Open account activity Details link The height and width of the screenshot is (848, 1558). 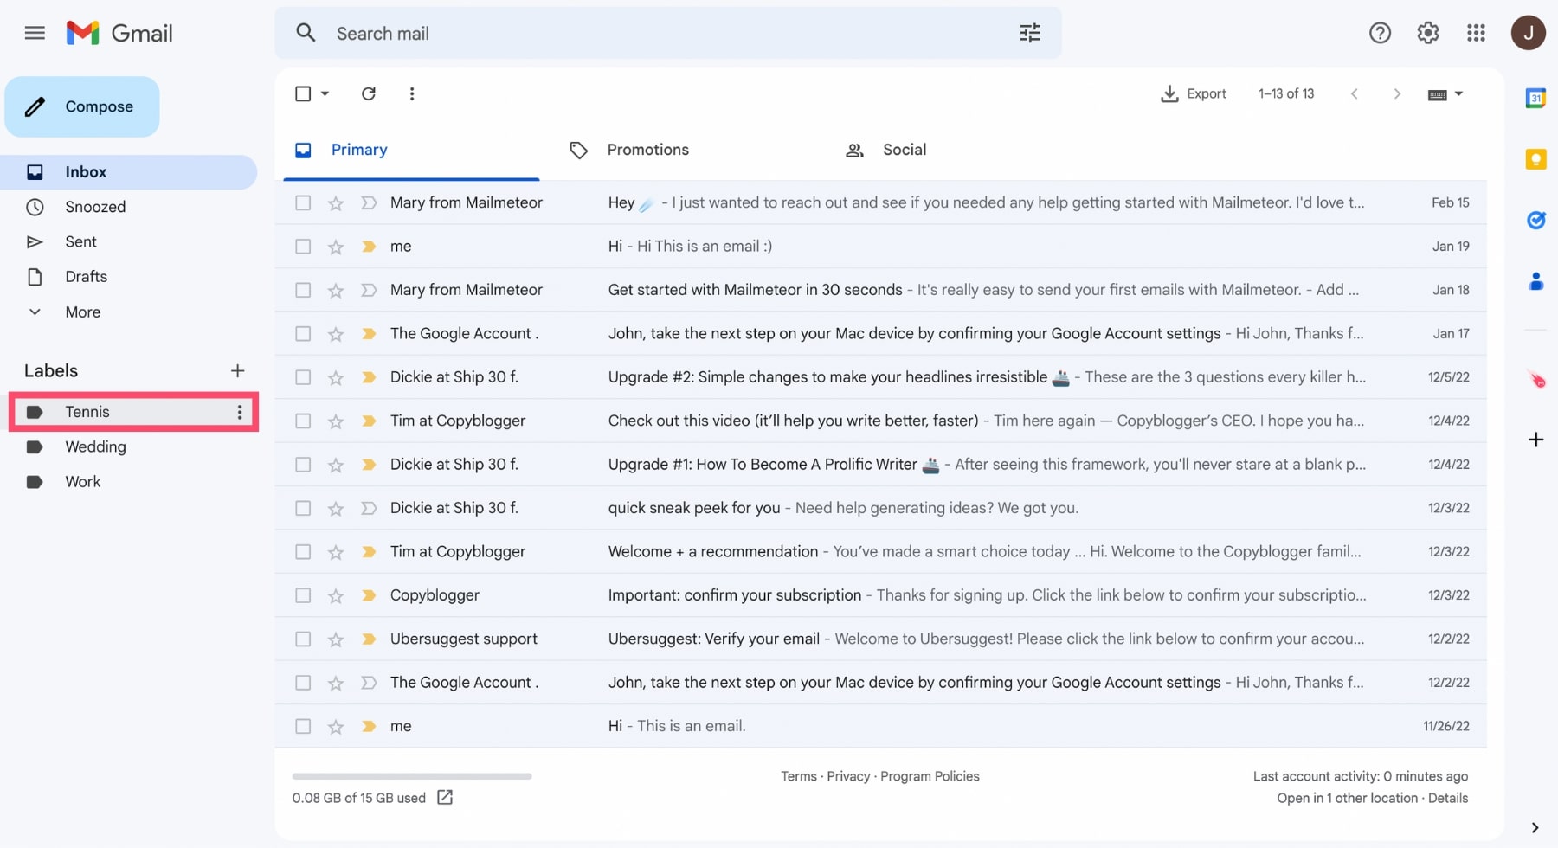pyautogui.click(x=1447, y=798)
